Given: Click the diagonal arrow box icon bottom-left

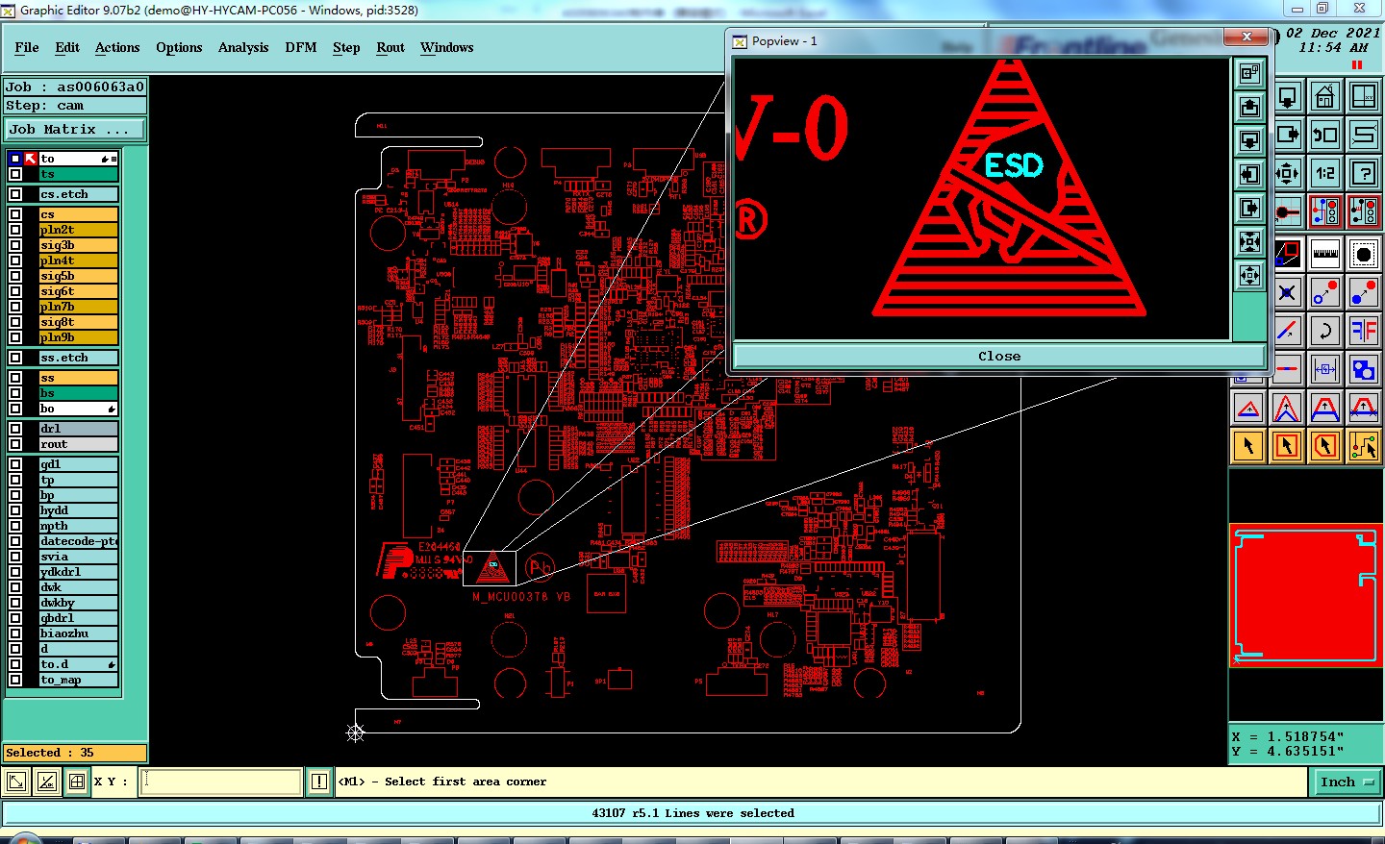Looking at the screenshot, I should pos(16,782).
